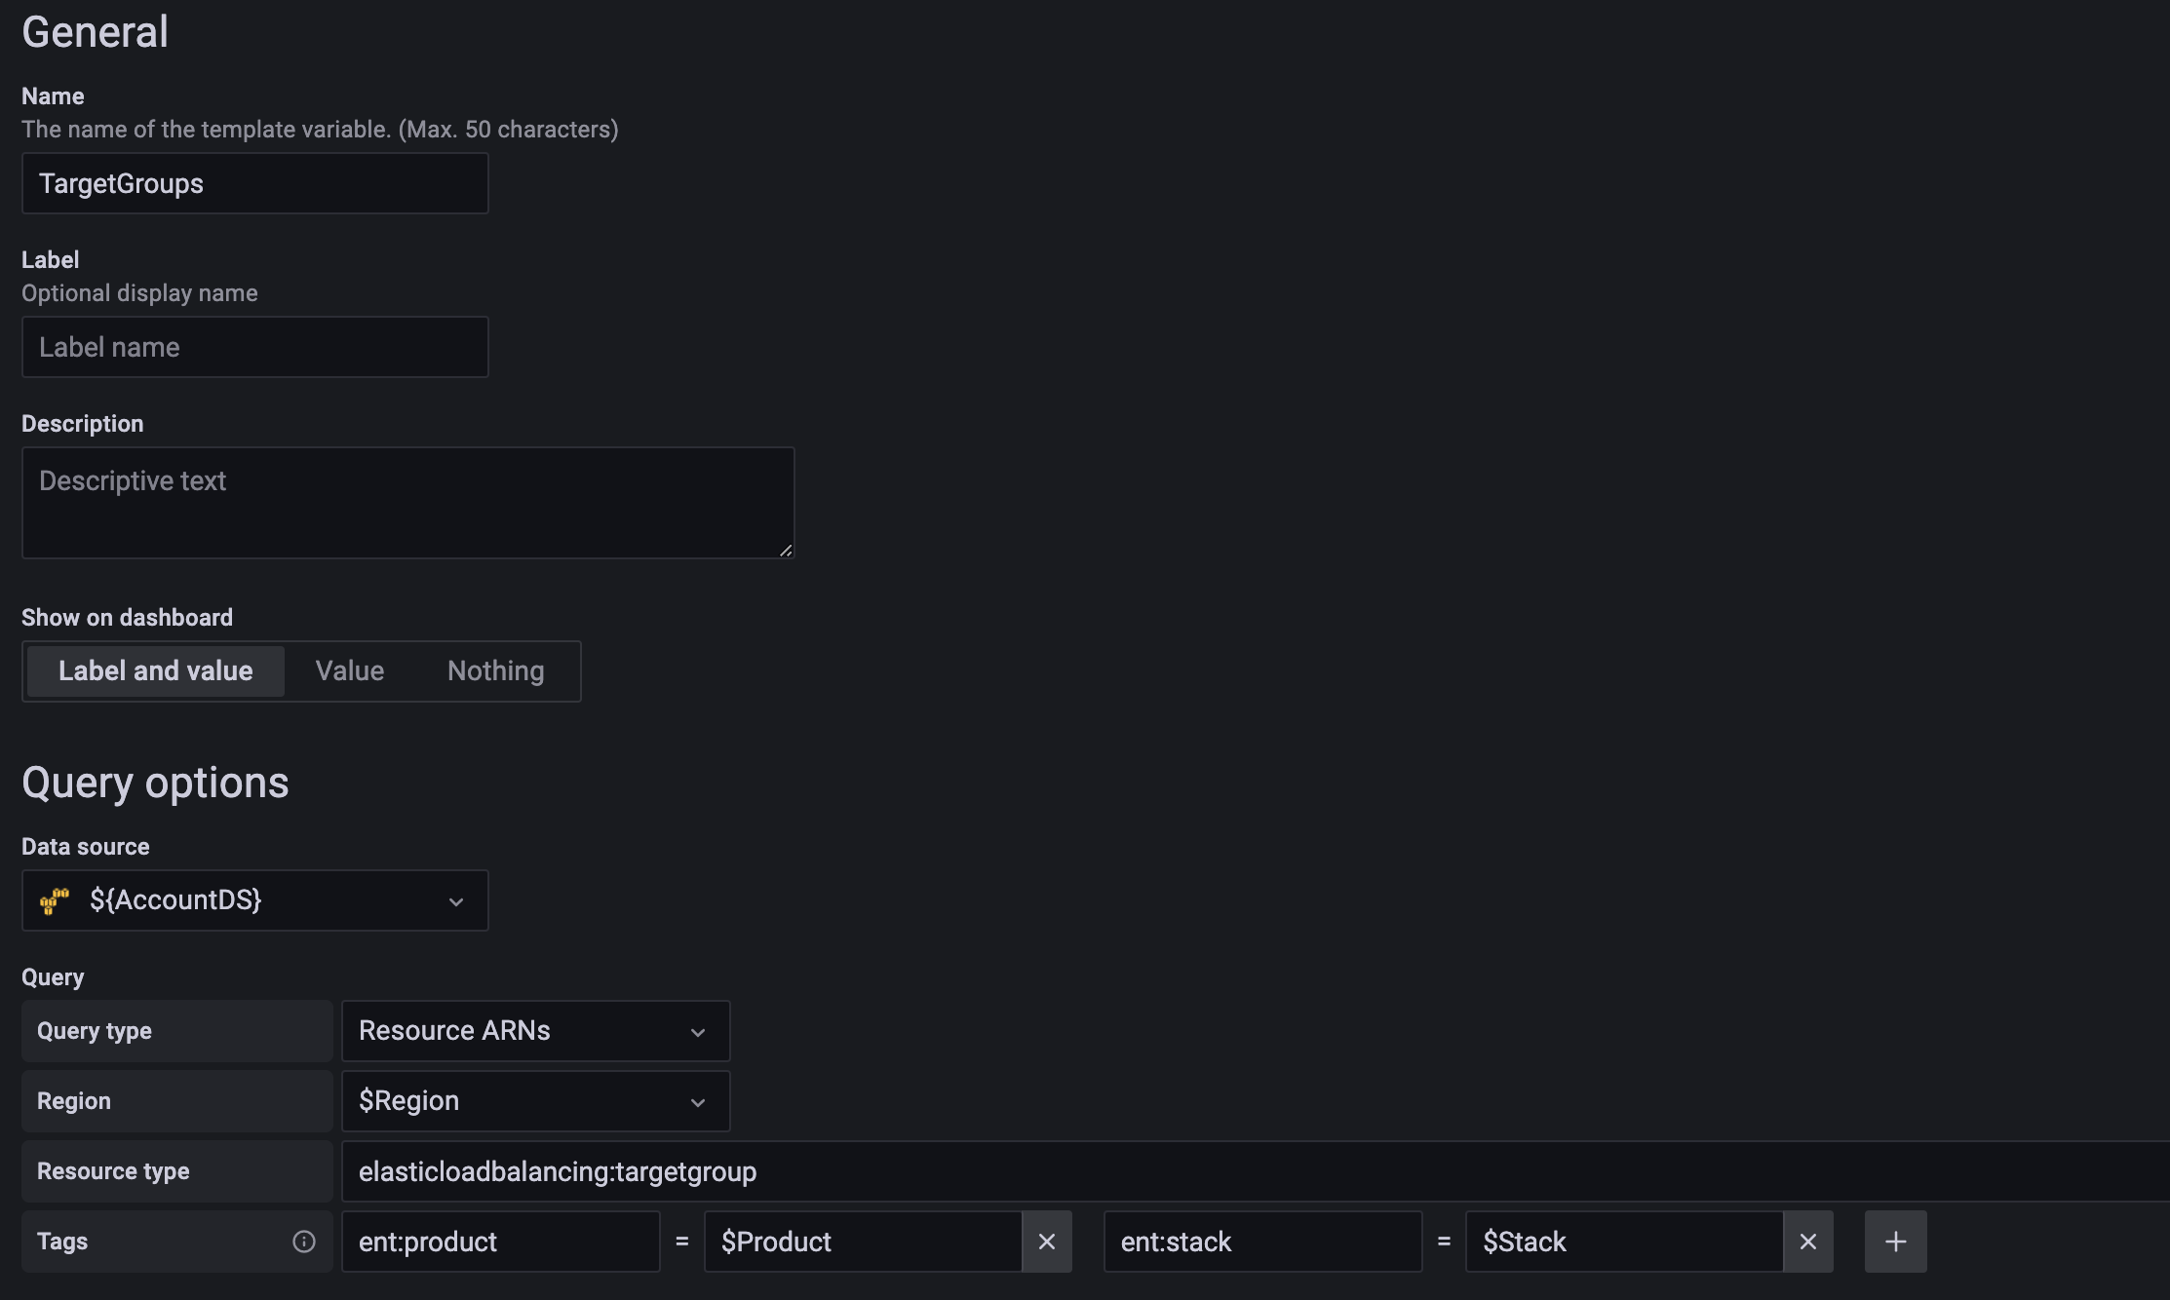
Task: Click the info icon beside Tags
Action: point(303,1242)
